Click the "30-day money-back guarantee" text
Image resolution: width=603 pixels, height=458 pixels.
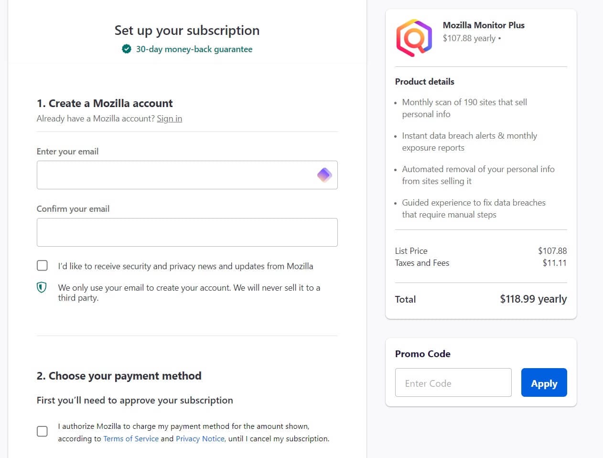(x=194, y=48)
